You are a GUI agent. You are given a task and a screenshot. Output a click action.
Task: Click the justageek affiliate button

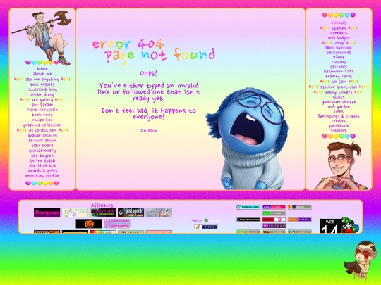pos(131,213)
